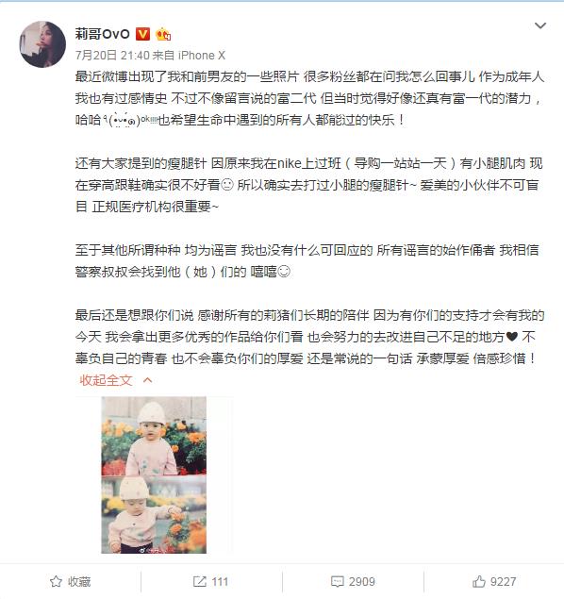Click the iPhone X source link
Viewport: 564px width, 599px height.
pos(202,56)
